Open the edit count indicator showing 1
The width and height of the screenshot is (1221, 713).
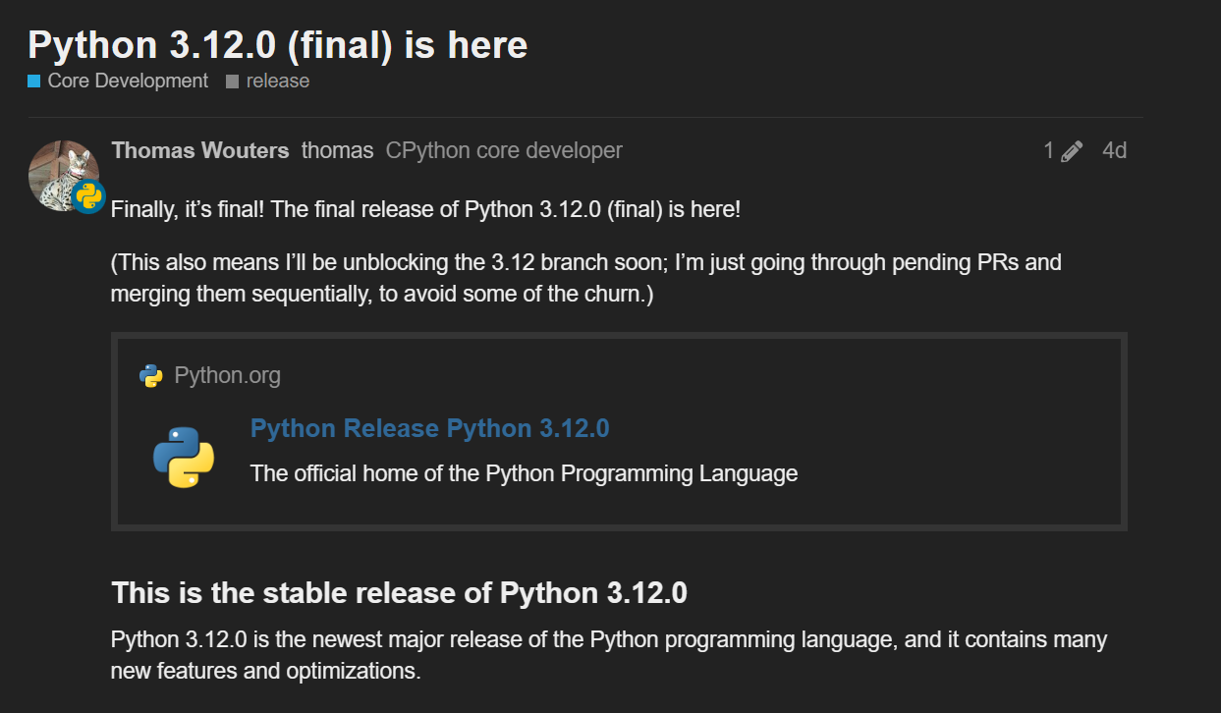coord(1047,149)
